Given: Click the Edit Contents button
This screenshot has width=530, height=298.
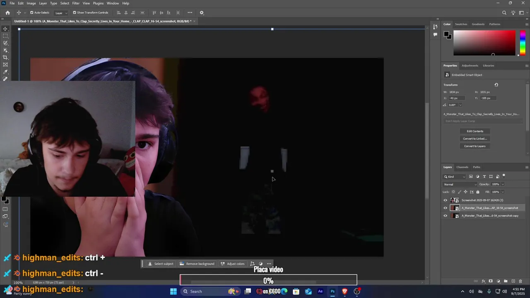Looking at the screenshot, I should click(x=475, y=131).
